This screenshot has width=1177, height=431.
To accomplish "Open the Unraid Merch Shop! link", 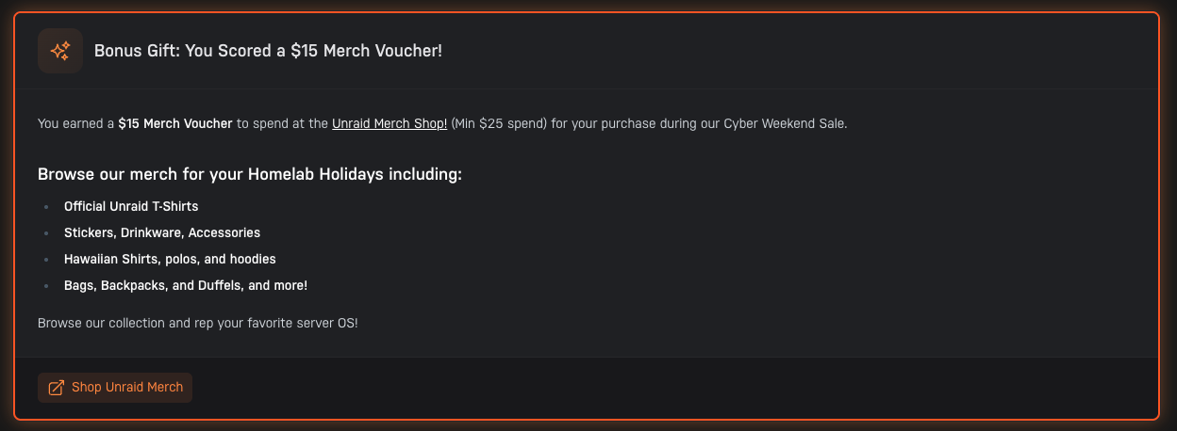I will (390, 124).
